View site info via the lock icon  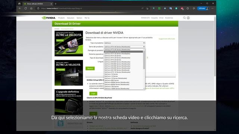(38, 8)
